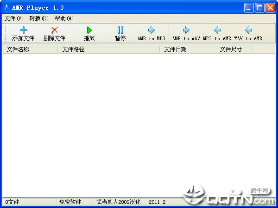Click the blue plus 添加文件 icon
The height and width of the screenshot is (208, 278).
[x=24, y=30]
